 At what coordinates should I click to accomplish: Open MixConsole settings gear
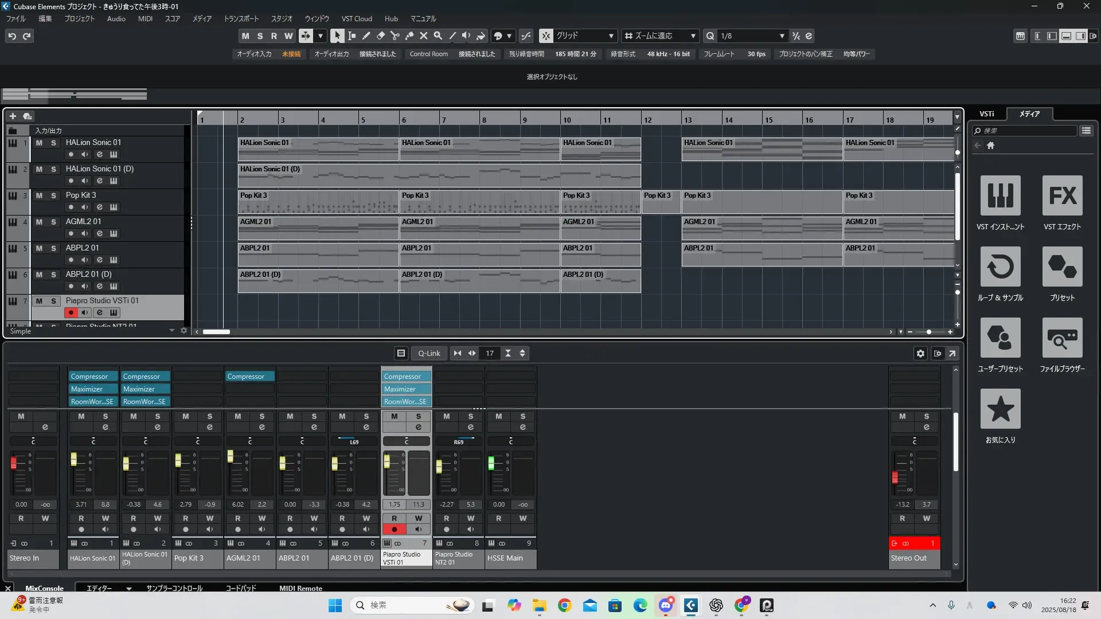pos(920,354)
